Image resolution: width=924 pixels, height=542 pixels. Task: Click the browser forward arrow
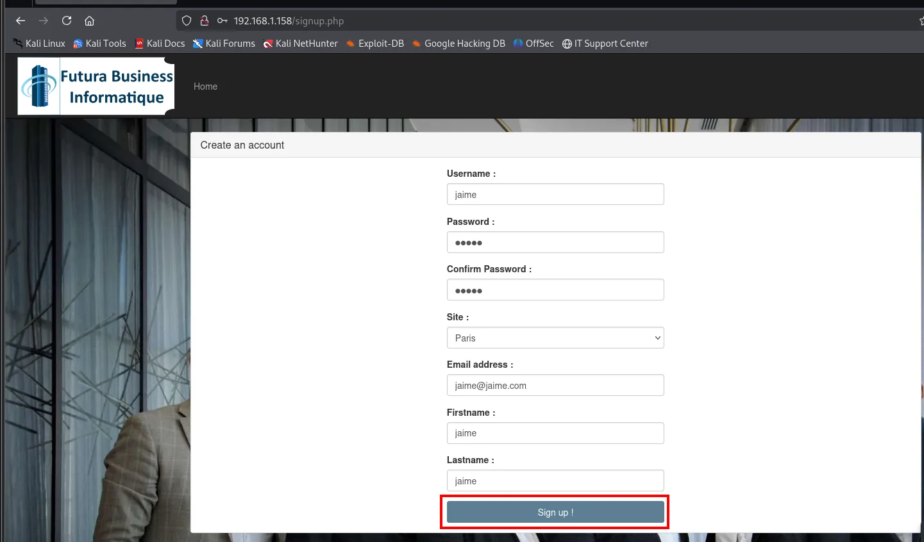tap(44, 21)
